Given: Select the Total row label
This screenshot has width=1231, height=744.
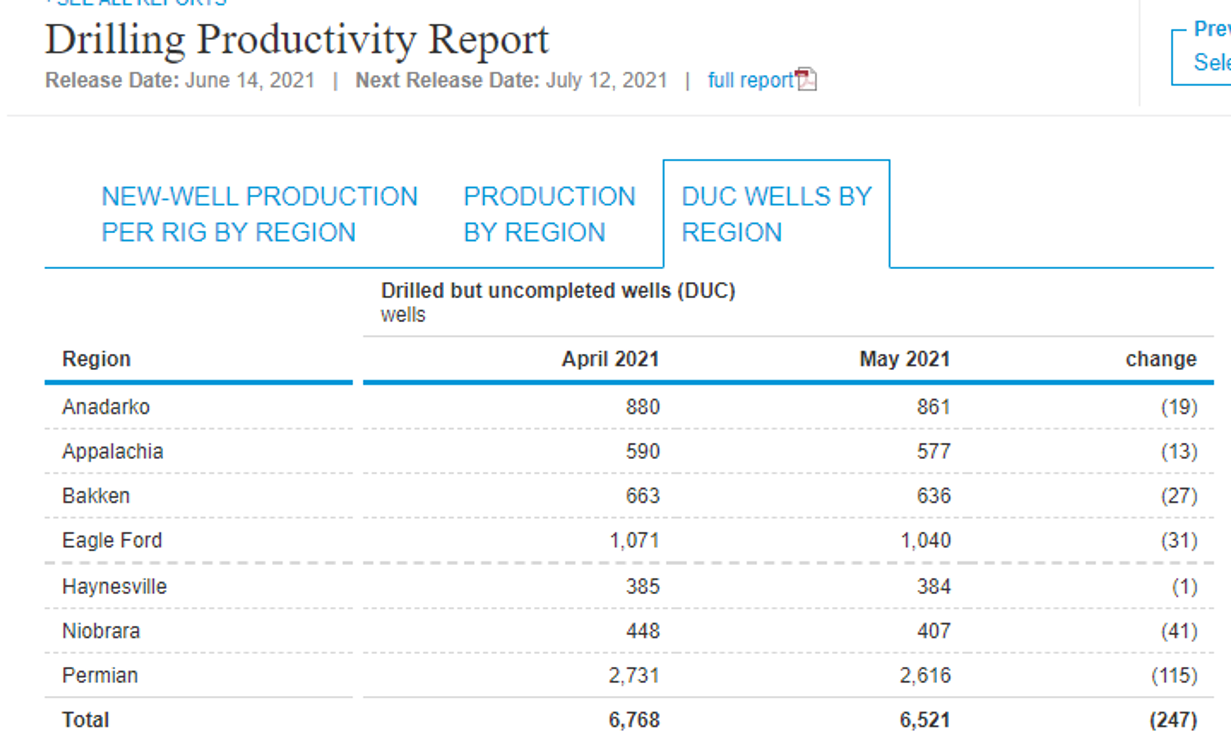Looking at the screenshot, I should point(85,720).
